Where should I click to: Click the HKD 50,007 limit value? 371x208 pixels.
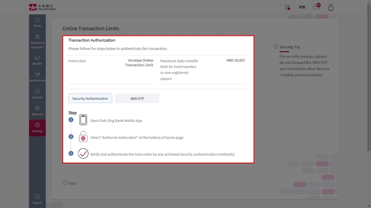236,60
